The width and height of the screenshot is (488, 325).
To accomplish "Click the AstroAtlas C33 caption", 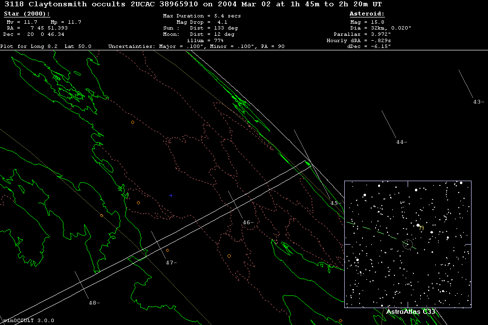I will click(411, 312).
